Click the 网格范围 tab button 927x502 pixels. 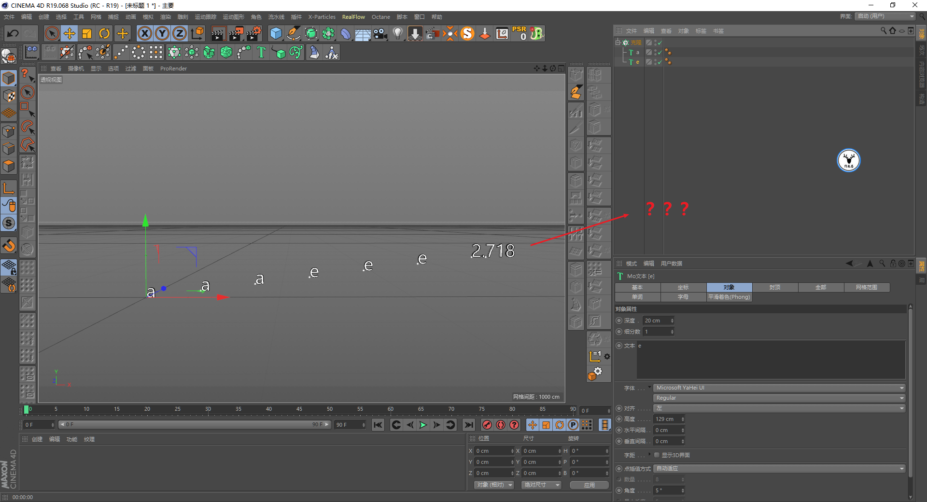pos(867,287)
